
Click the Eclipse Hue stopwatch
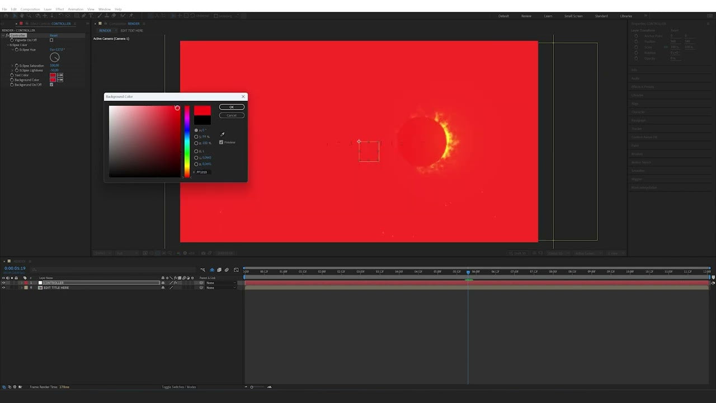point(17,50)
